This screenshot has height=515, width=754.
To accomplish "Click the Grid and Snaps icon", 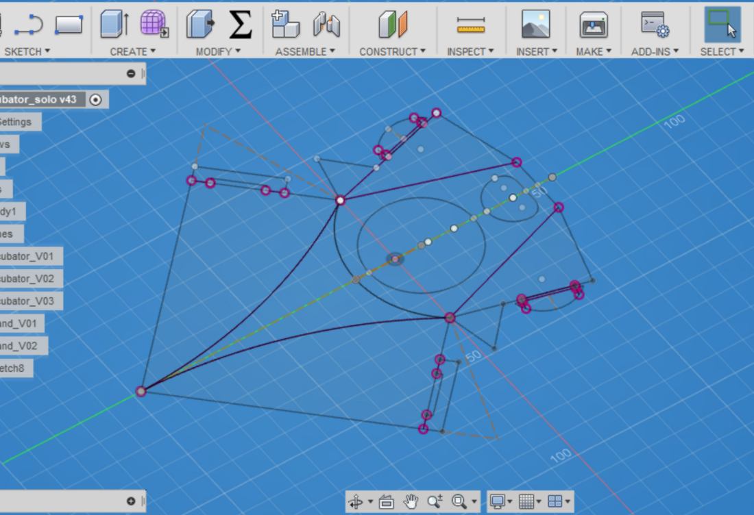I will pos(526,502).
